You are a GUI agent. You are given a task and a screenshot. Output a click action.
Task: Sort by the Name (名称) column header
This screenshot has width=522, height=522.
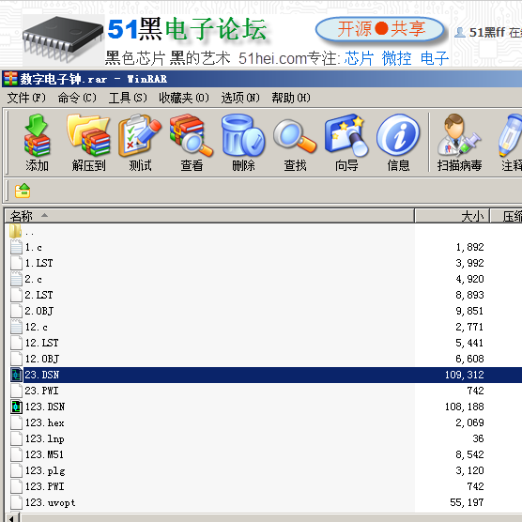209,216
